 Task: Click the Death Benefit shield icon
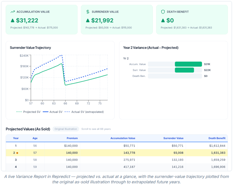click(163, 12)
